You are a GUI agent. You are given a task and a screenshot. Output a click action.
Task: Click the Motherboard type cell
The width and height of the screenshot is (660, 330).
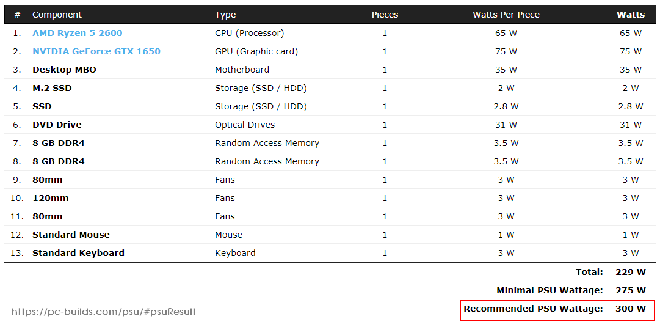[x=242, y=70]
